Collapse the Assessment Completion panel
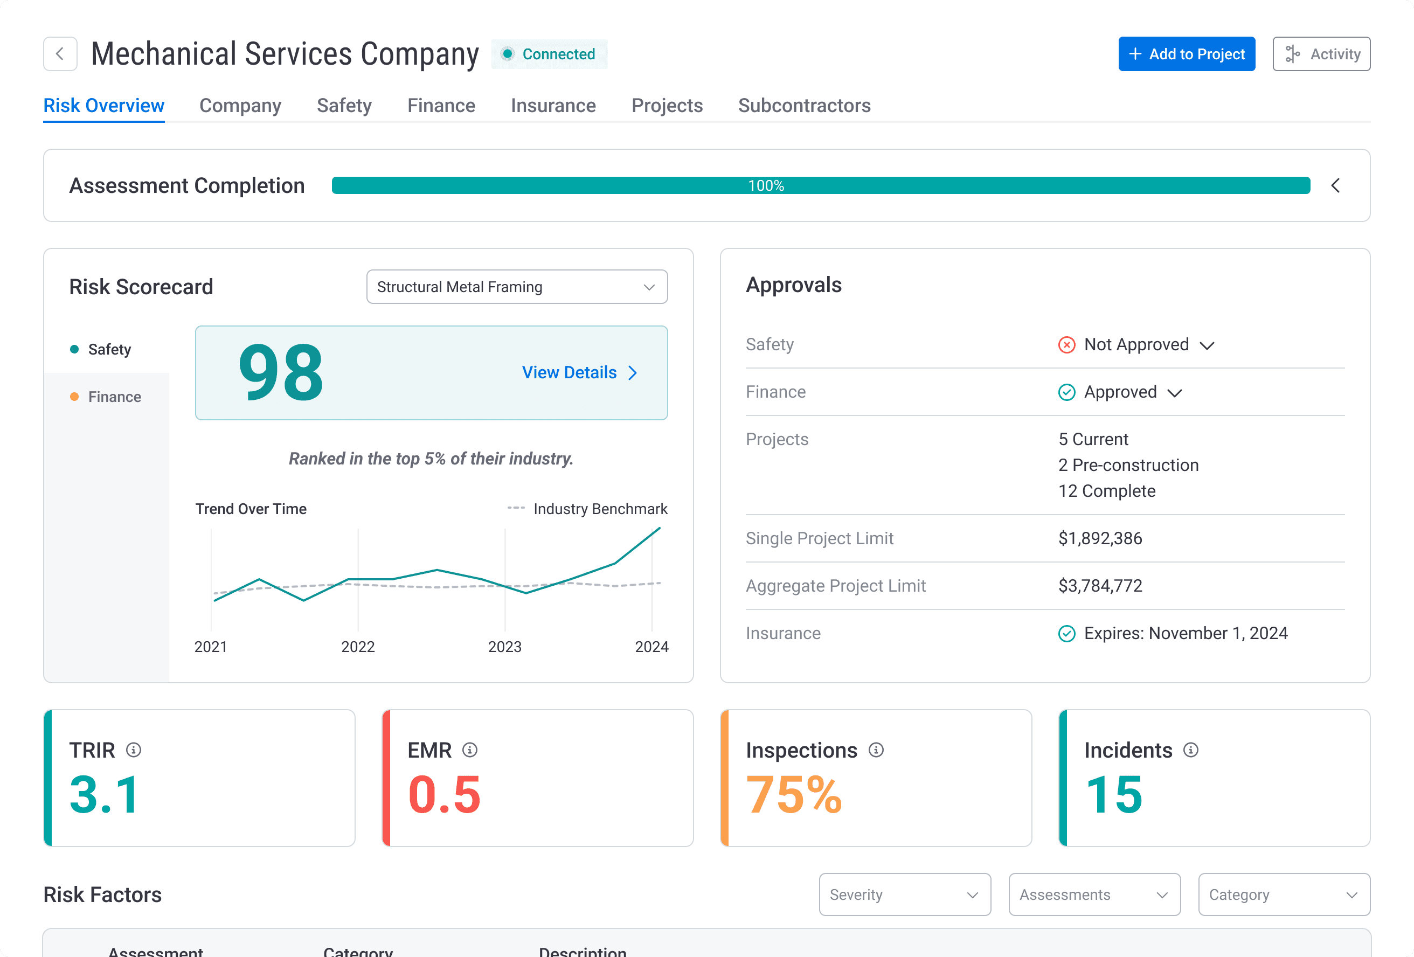1414x957 pixels. [1335, 185]
